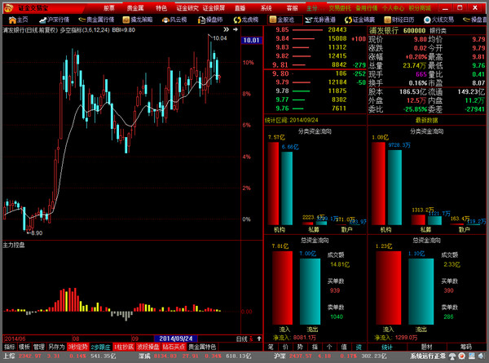The width and height of the screenshot is (489, 363).
Task: Select the 指 tab under fund flow panel
Action: 315,347
